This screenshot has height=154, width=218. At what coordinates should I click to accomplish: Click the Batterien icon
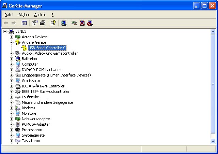point(18,59)
